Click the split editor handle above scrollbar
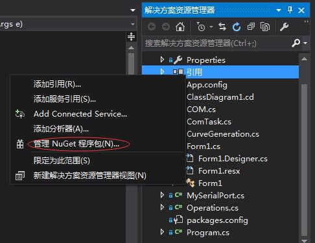 click(131, 36)
